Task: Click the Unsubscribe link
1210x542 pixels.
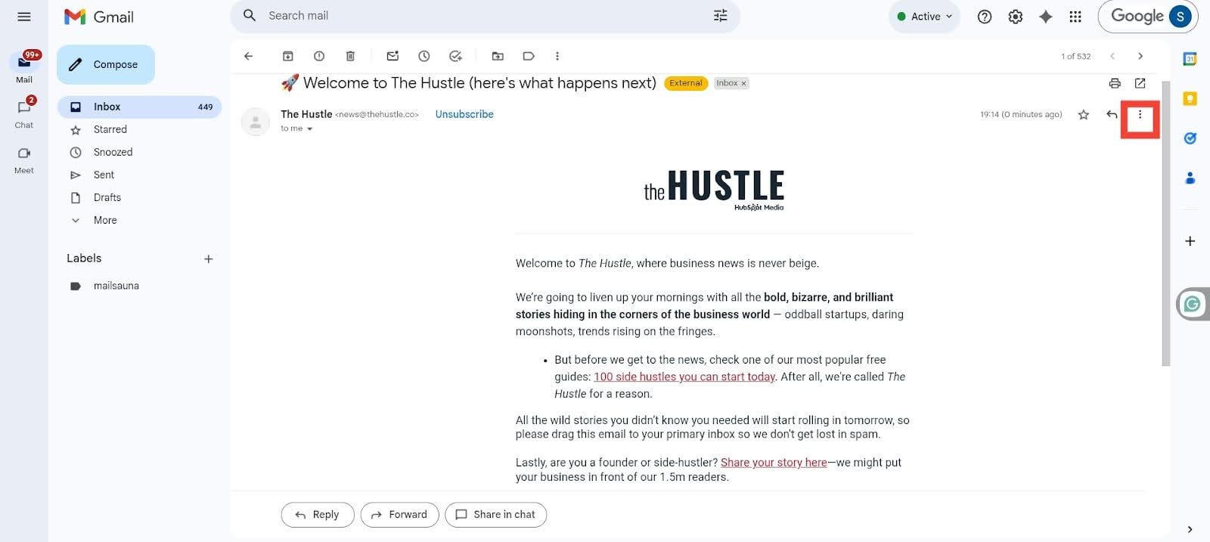Action: pos(464,114)
